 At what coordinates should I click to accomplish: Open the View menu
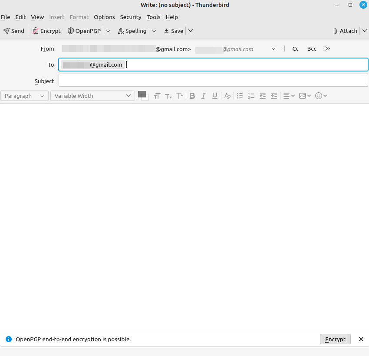37,17
